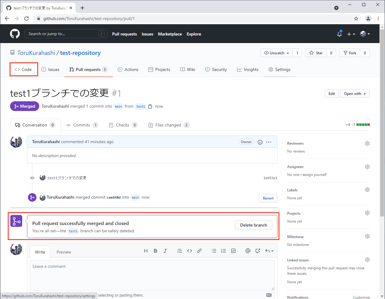Open the repository Settings tab
This screenshot has width=385, height=299.
tap(280, 69)
